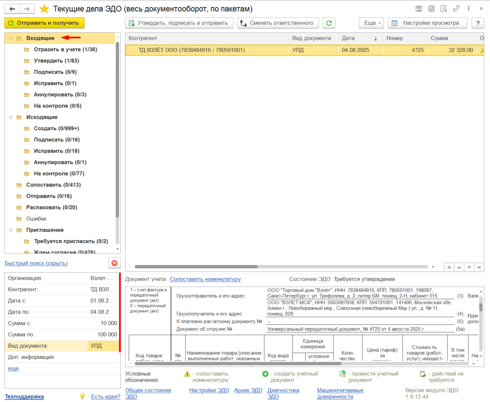Click the Есть идея? link
This screenshot has height=402, width=490.
106,397
